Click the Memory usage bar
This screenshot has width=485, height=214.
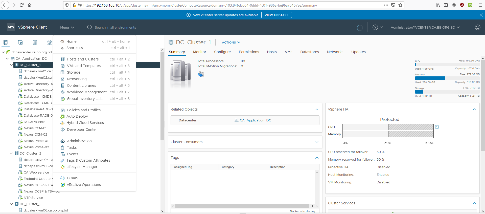coord(447,78)
